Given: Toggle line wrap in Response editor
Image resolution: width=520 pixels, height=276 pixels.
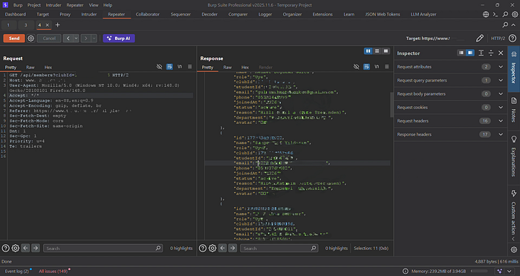Looking at the screenshot, I should (x=366, y=67).
